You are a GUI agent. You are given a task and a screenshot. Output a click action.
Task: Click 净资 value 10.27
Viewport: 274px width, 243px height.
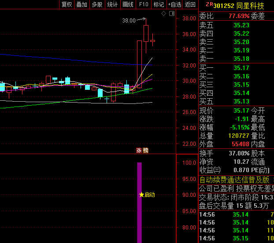point(241,162)
